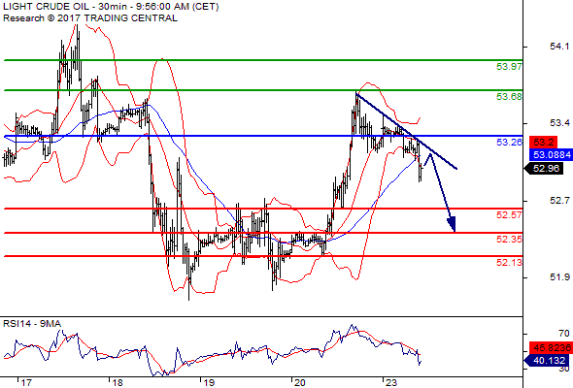Click the RSI scale level 70

coord(564,334)
